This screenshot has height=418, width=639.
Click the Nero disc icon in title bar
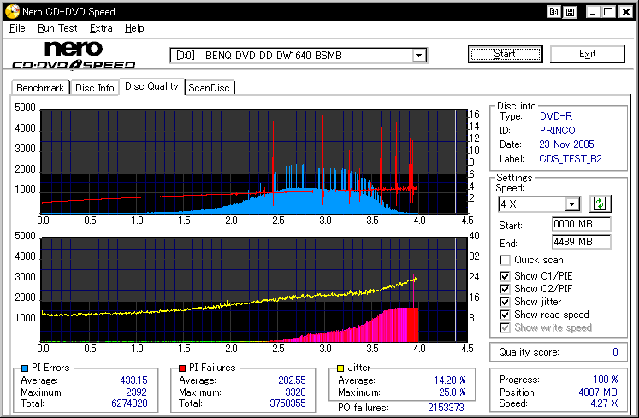[x=10, y=12]
